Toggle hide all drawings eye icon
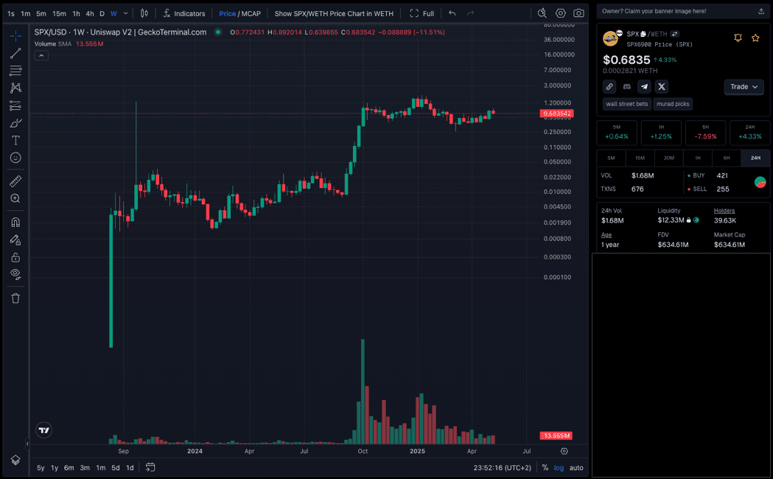The height and width of the screenshot is (479, 773). (x=15, y=274)
